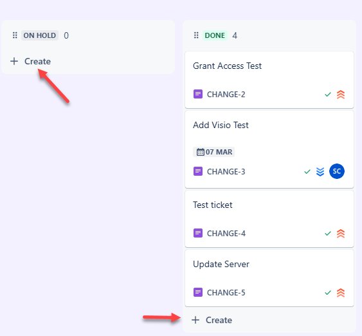The width and height of the screenshot is (362, 336).
Task: Click the purple issue type icon for CHANGE-2
Action: pyautogui.click(x=198, y=94)
